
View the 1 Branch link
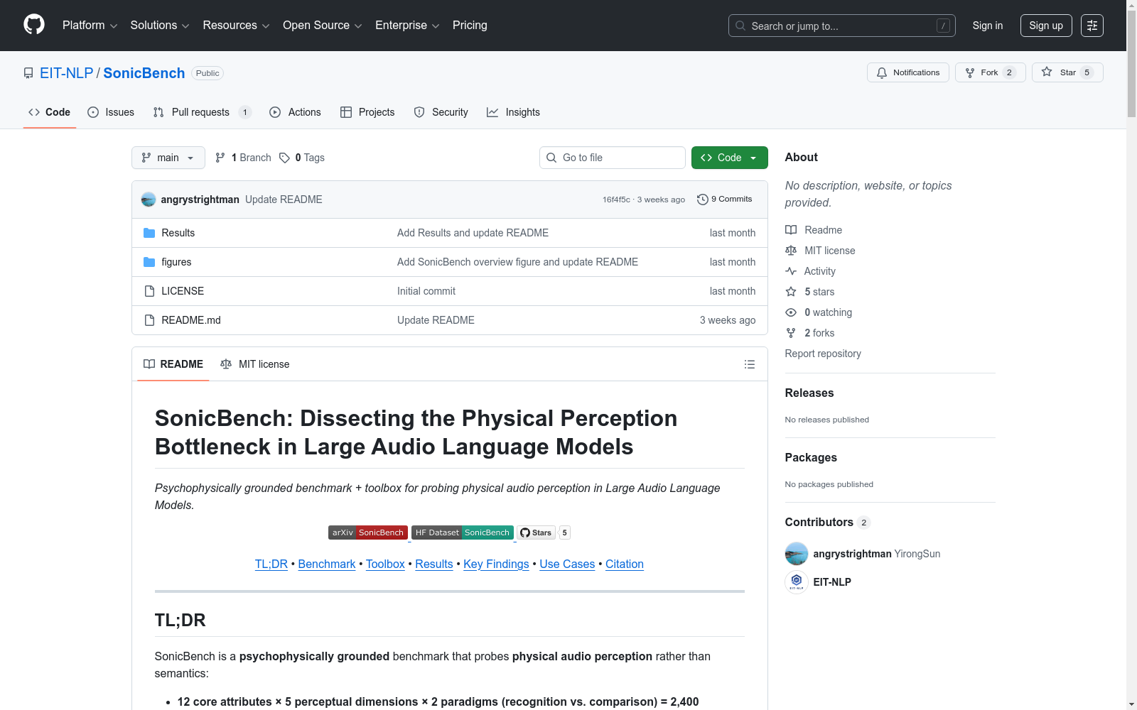[243, 158]
